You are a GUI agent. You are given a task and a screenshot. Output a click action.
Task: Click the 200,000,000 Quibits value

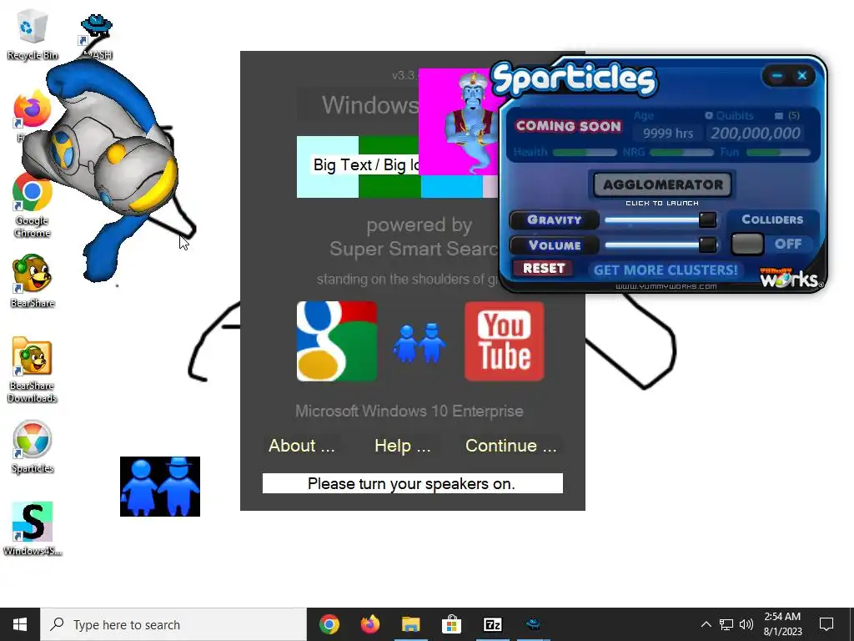point(755,133)
